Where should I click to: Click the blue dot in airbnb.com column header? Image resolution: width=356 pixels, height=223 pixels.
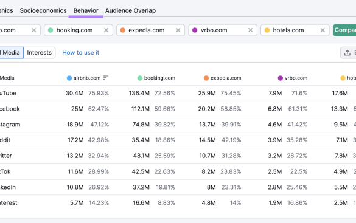point(69,78)
